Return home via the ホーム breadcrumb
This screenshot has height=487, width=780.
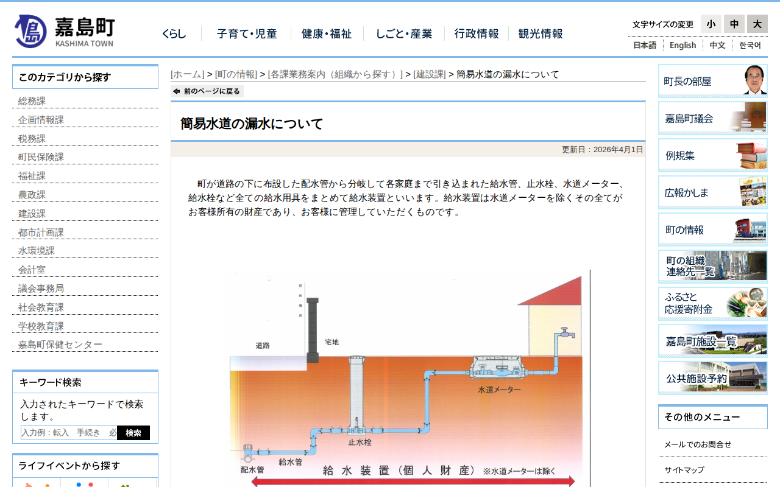[187, 74]
